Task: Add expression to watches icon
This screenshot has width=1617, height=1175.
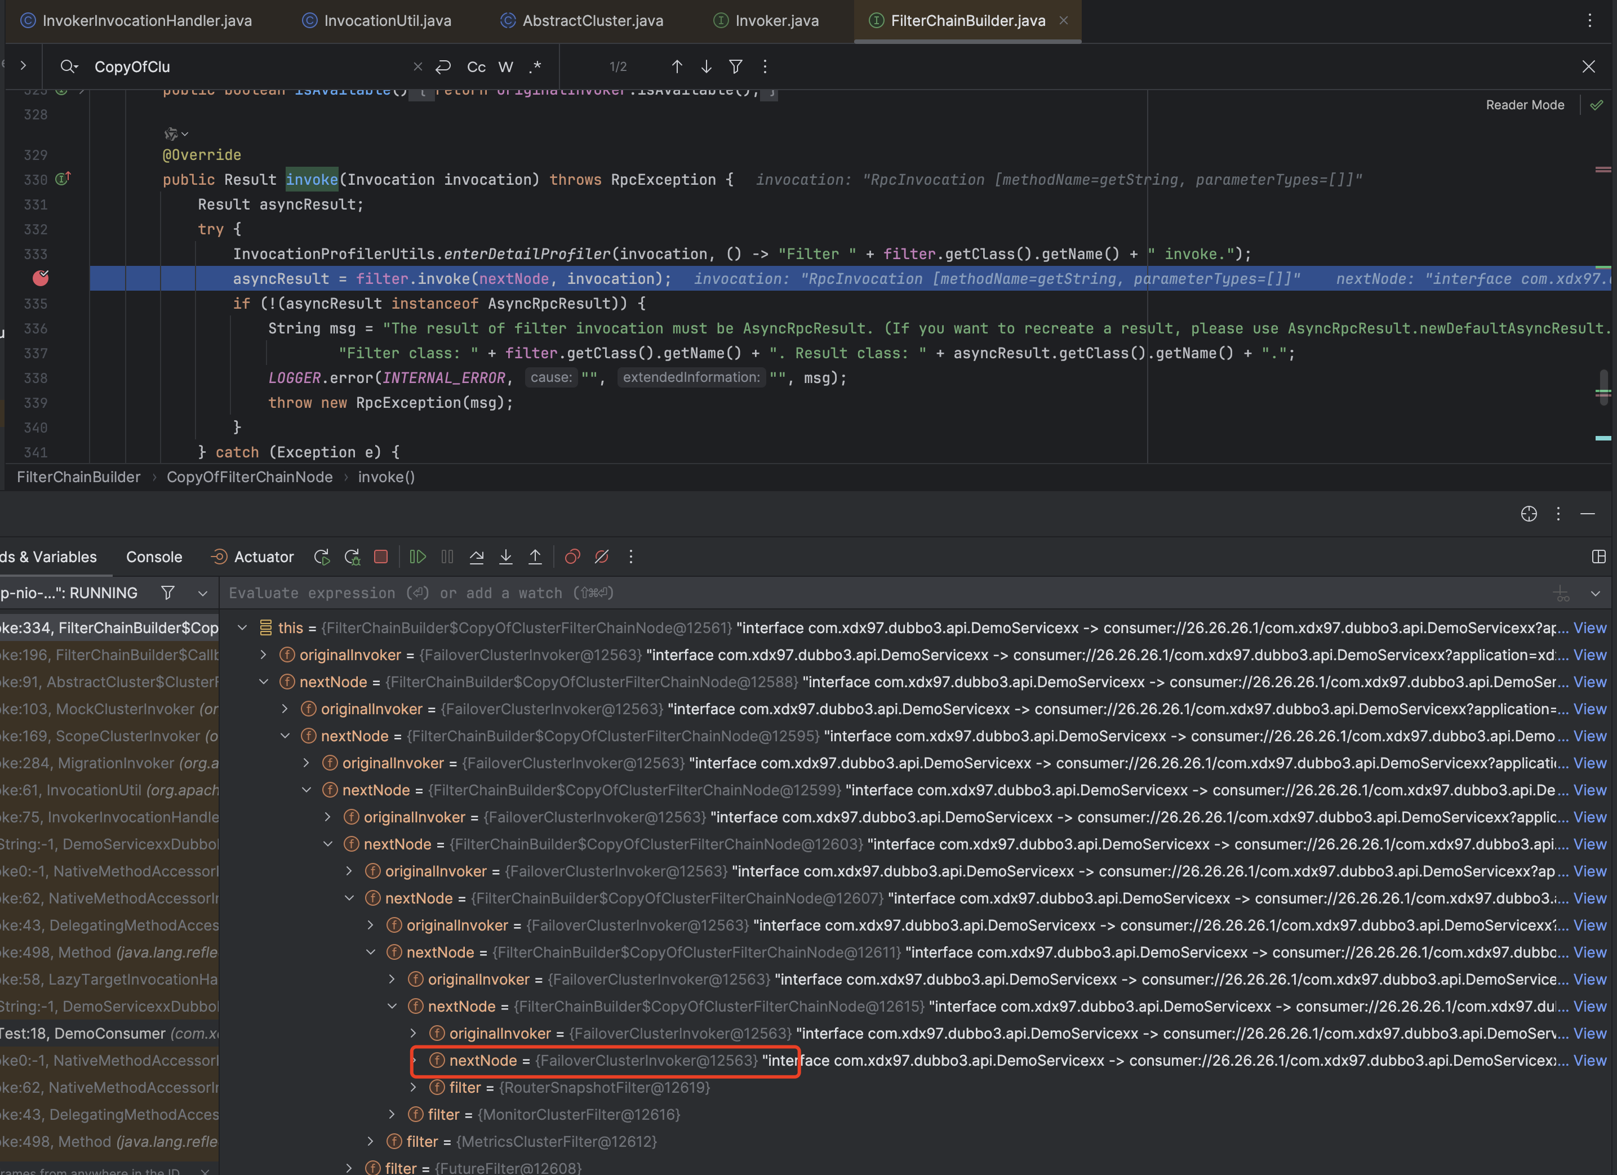Action: point(1561,593)
